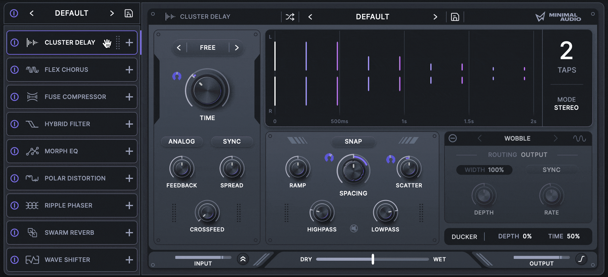Image resolution: width=608 pixels, height=277 pixels.
Task: Save the rack preset in the sidebar header
Action: [x=129, y=13]
